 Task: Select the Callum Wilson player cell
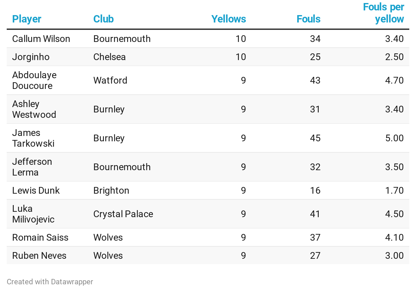coord(41,39)
